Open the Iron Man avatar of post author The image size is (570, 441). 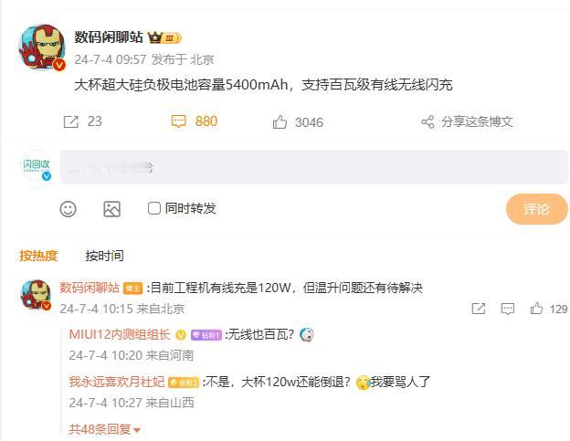tap(42, 47)
